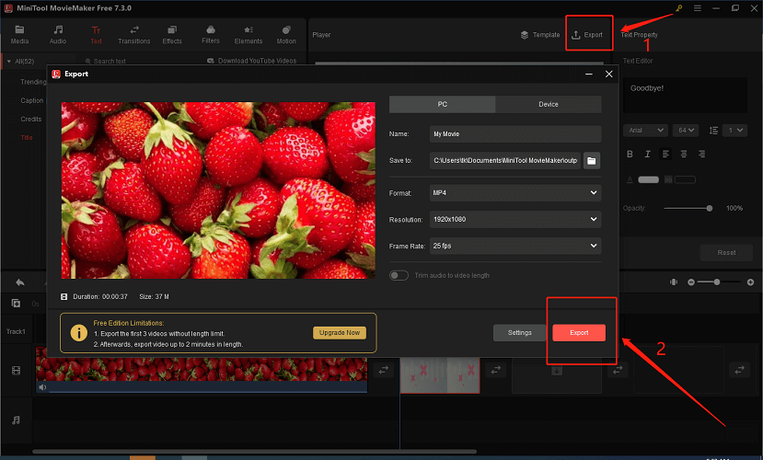The height and width of the screenshot is (460, 763).
Task: Select the Trending text category
Action: pyautogui.click(x=33, y=82)
